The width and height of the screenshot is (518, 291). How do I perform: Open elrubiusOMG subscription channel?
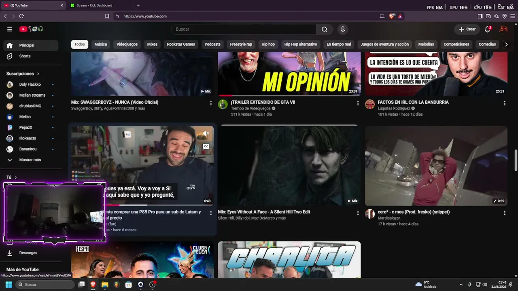[31, 106]
